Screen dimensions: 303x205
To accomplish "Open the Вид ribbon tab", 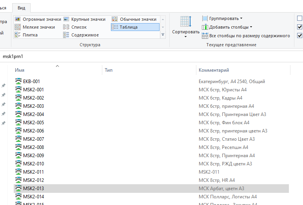I will [21, 7].
